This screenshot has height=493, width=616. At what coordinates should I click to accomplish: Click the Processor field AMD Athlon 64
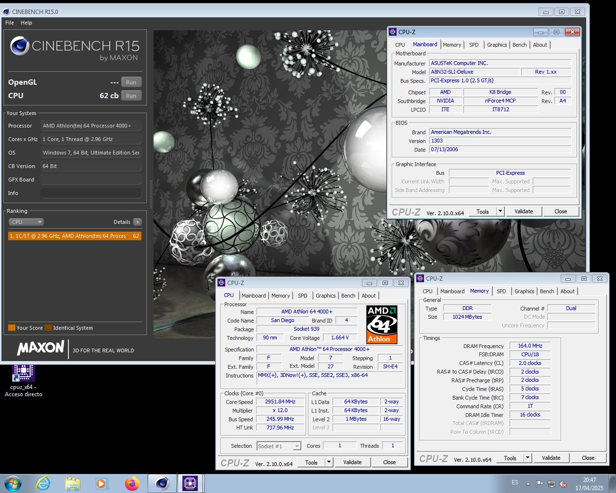[91, 126]
